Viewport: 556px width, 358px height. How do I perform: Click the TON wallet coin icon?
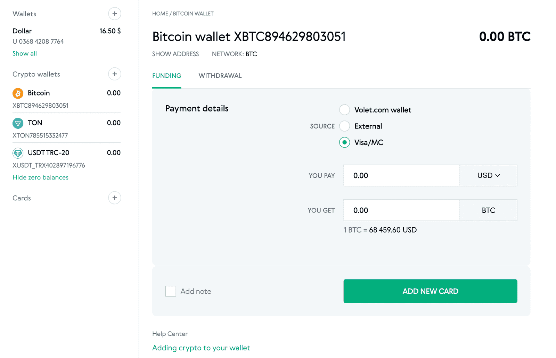click(x=18, y=123)
